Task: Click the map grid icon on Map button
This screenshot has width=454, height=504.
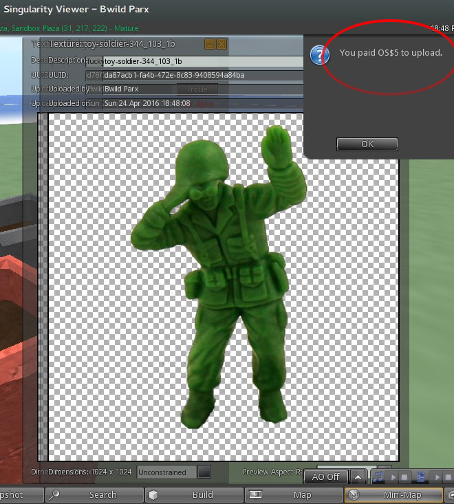Action: (x=255, y=494)
